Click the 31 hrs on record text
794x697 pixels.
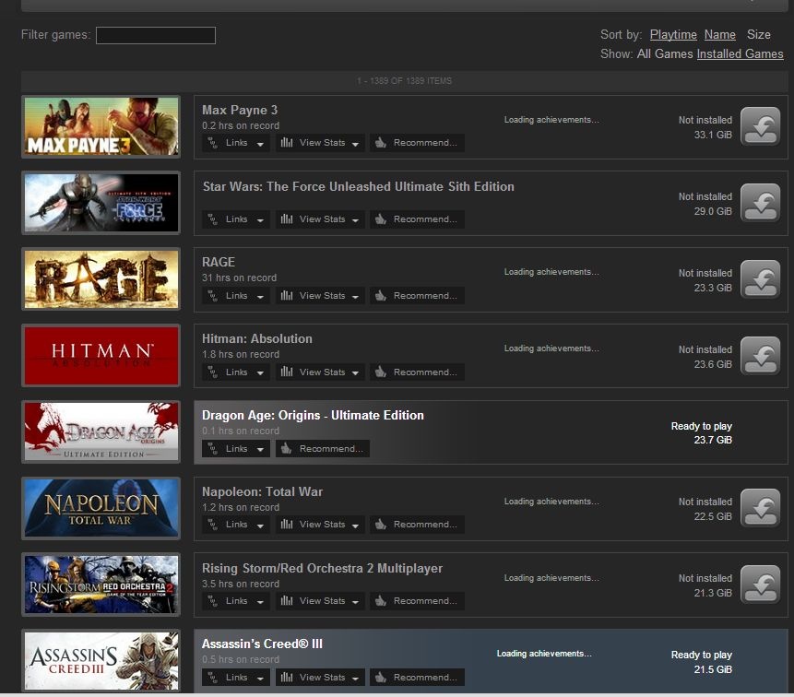(x=239, y=278)
